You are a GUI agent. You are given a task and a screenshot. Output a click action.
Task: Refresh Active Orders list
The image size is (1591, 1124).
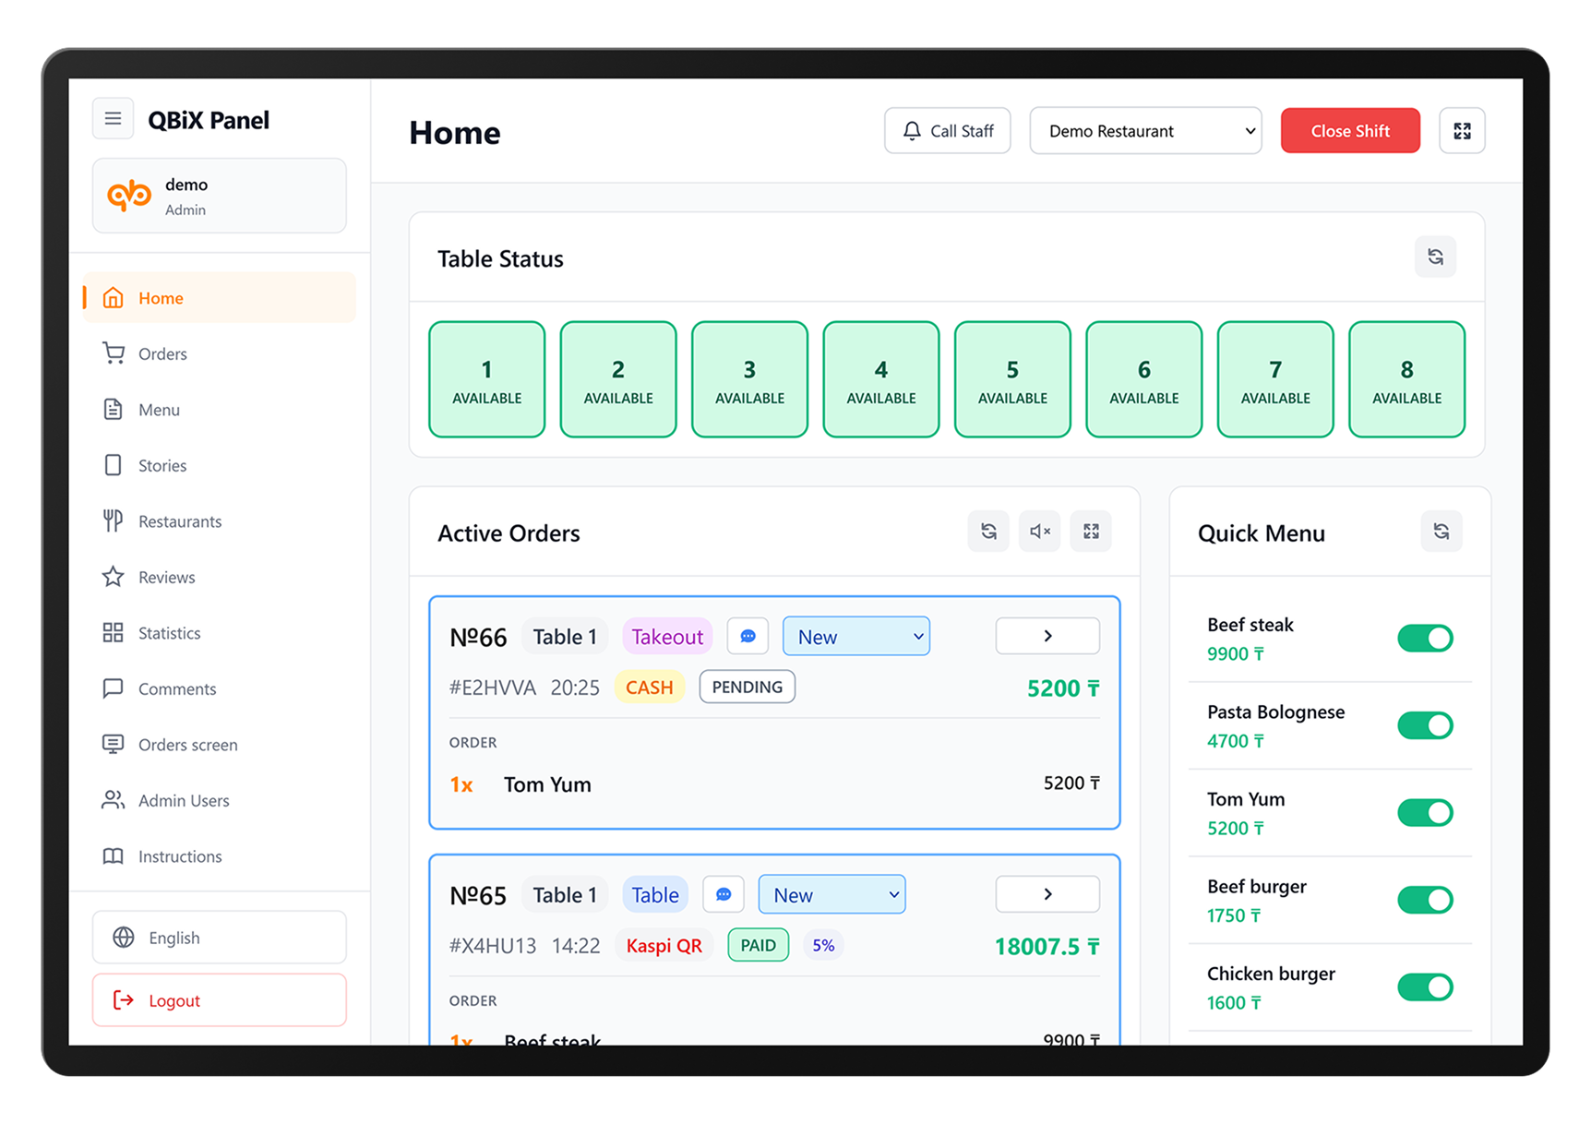[988, 532]
